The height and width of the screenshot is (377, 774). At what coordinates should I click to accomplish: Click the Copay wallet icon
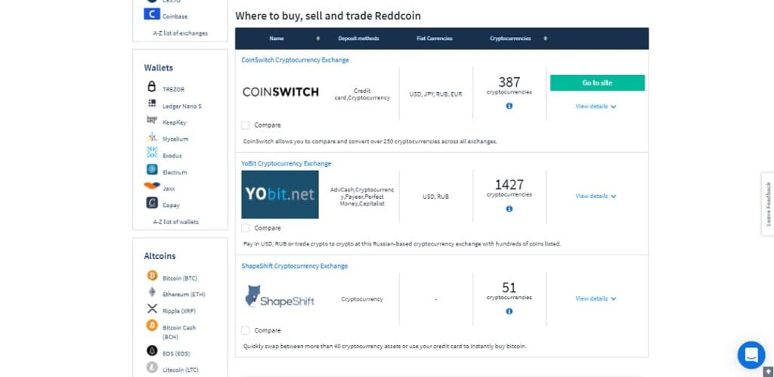(x=152, y=202)
